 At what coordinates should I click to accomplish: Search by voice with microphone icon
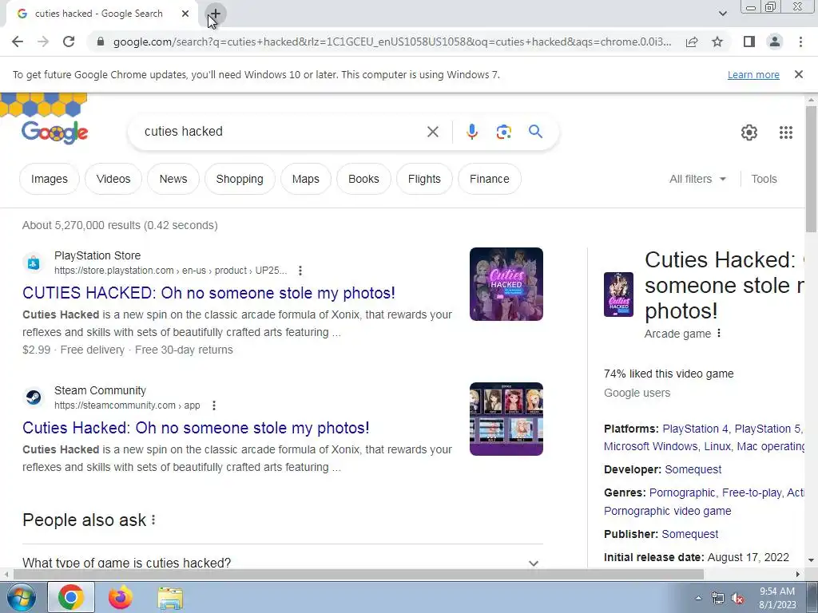click(x=471, y=132)
